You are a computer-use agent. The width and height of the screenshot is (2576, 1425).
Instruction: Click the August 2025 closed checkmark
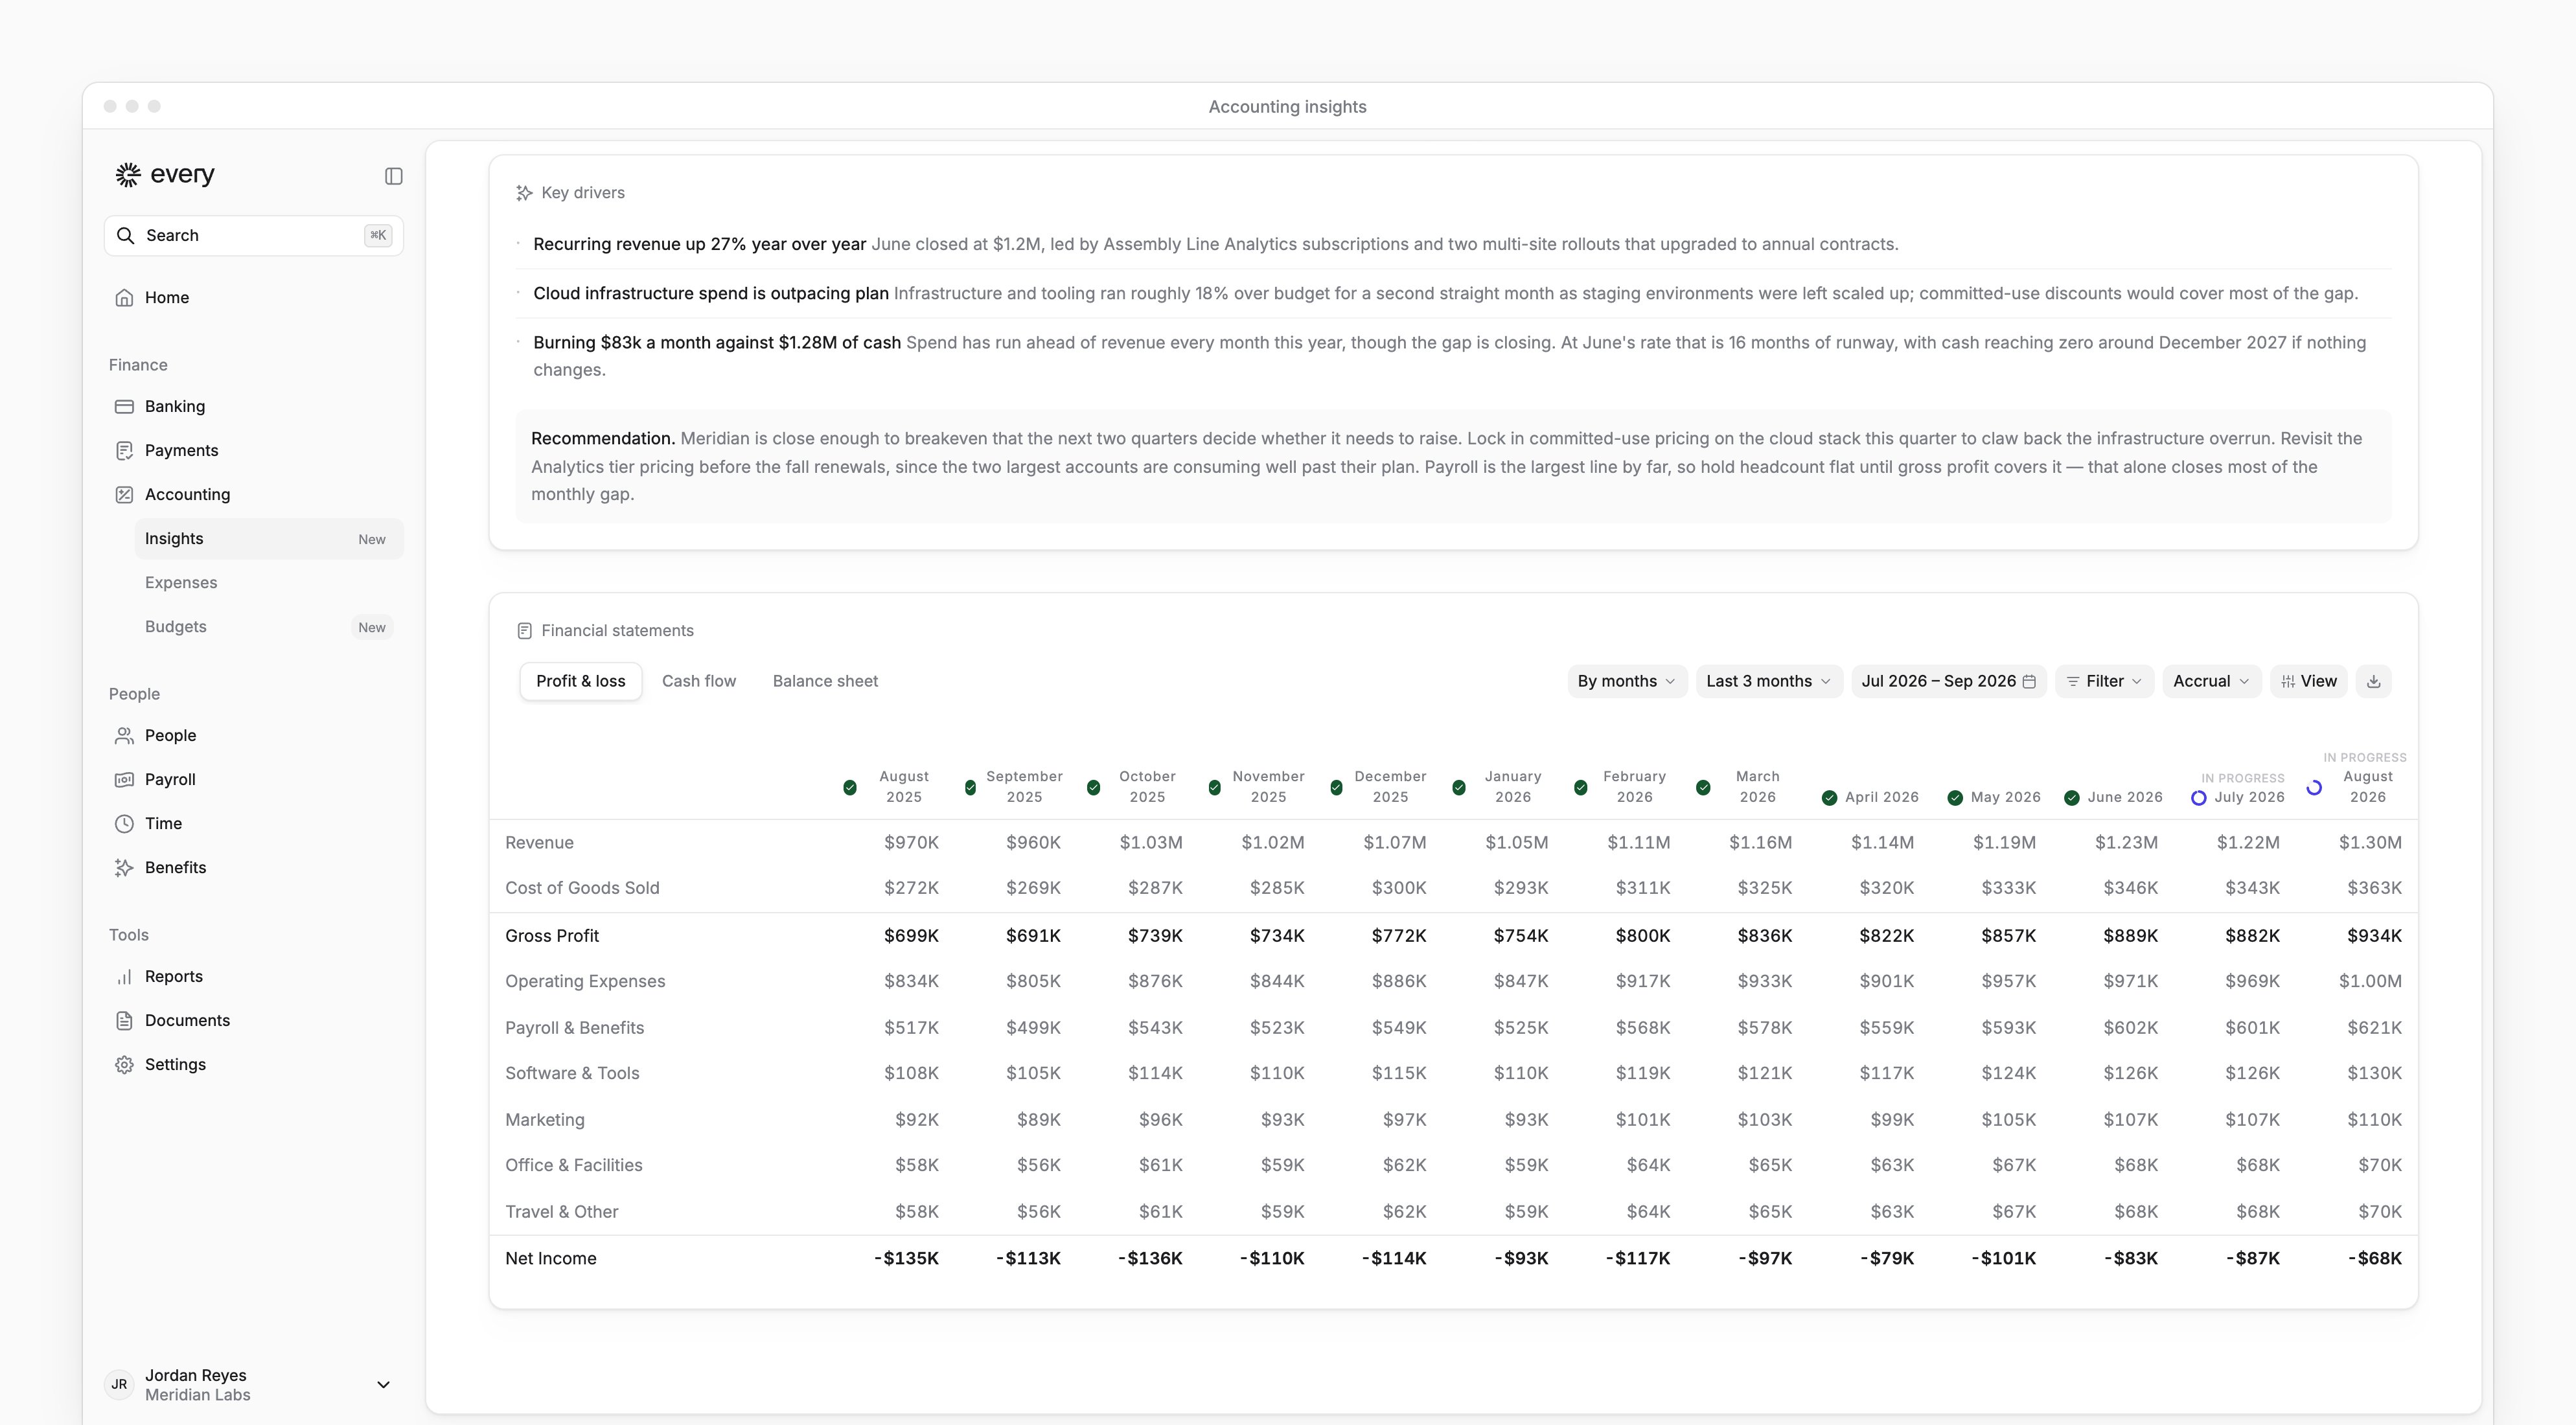click(x=849, y=788)
